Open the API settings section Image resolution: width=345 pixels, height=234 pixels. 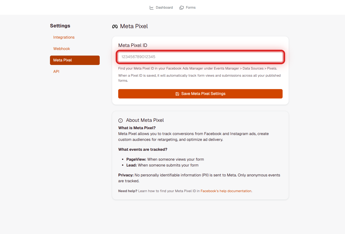coord(56,71)
